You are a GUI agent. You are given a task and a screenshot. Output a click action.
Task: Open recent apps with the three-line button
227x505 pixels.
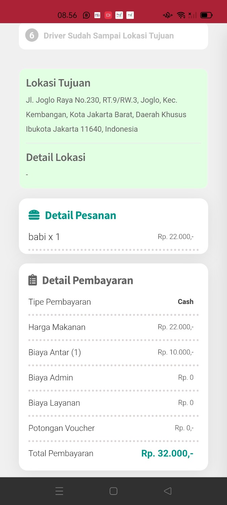pyautogui.click(x=59, y=491)
